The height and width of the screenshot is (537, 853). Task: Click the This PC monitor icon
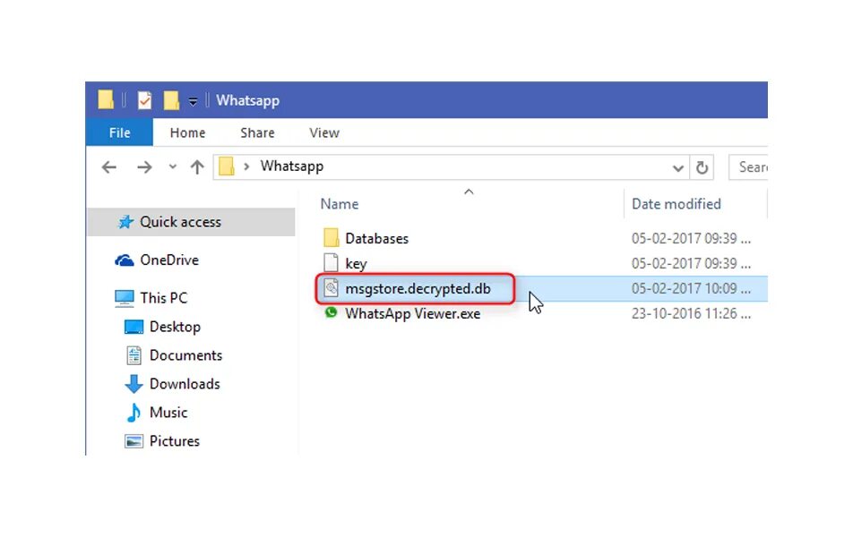tap(125, 298)
